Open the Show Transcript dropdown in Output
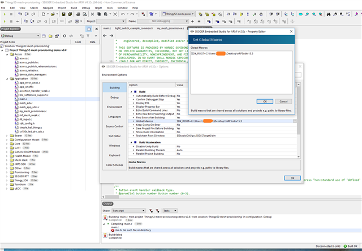This screenshot has width=362, height=251. click(128, 211)
